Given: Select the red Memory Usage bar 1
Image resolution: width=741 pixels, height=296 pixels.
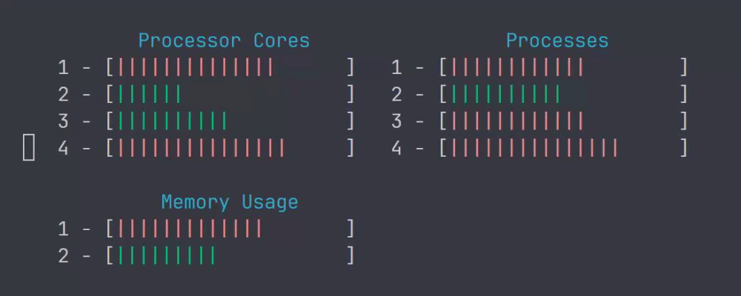Looking at the screenshot, I should (x=190, y=229).
